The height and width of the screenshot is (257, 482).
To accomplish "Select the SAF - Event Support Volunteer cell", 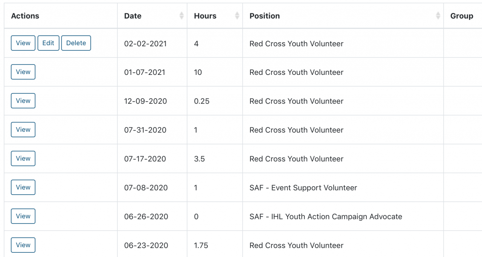I will [303, 187].
